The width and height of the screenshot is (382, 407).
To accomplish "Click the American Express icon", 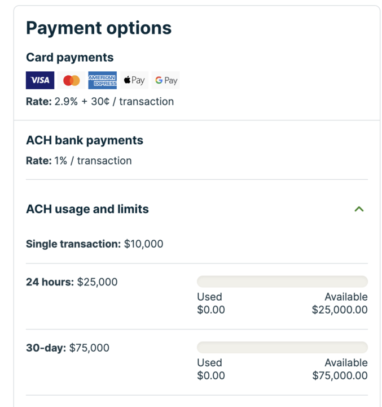I will tap(102, 80).
